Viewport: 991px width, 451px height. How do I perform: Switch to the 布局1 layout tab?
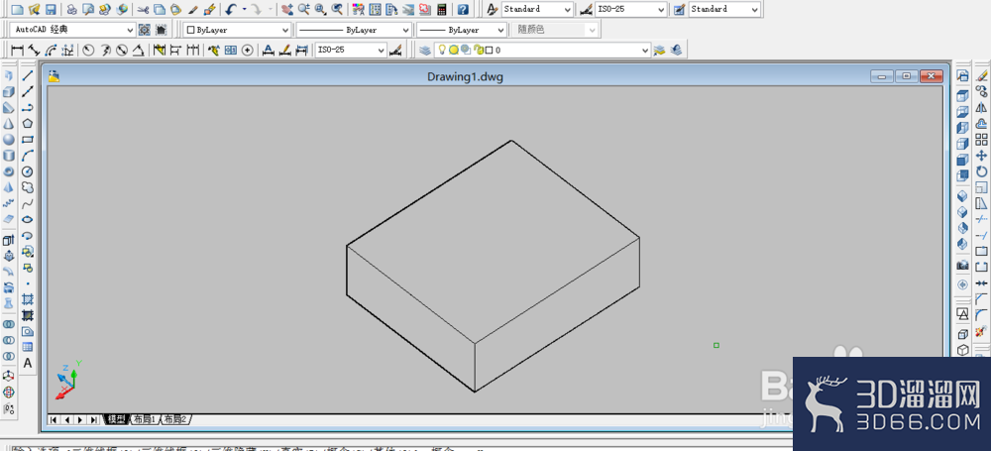(x=144, y=419)
